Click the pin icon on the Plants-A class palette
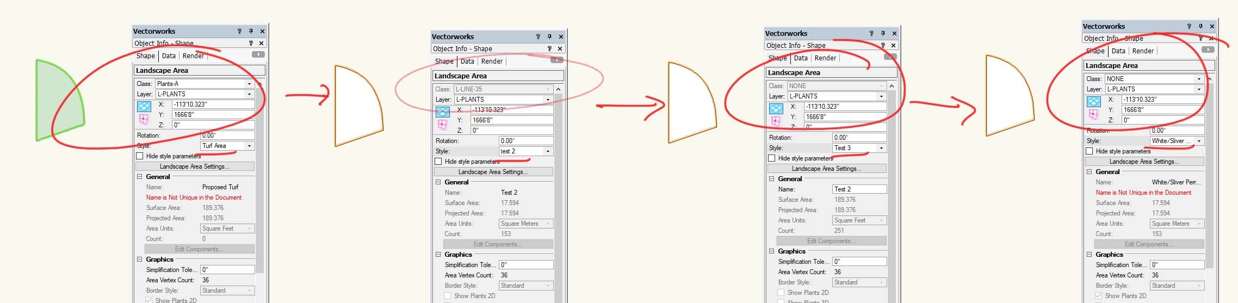The height and width of the screenshot is (303, 1238). 251,32
